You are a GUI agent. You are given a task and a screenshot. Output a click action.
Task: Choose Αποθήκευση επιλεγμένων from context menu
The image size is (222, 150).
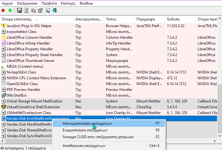[x=109, y=146]
